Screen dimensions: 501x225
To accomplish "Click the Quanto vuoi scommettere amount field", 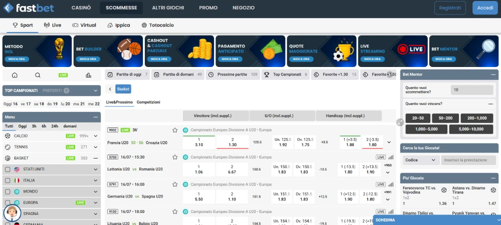I will point(472,90).
